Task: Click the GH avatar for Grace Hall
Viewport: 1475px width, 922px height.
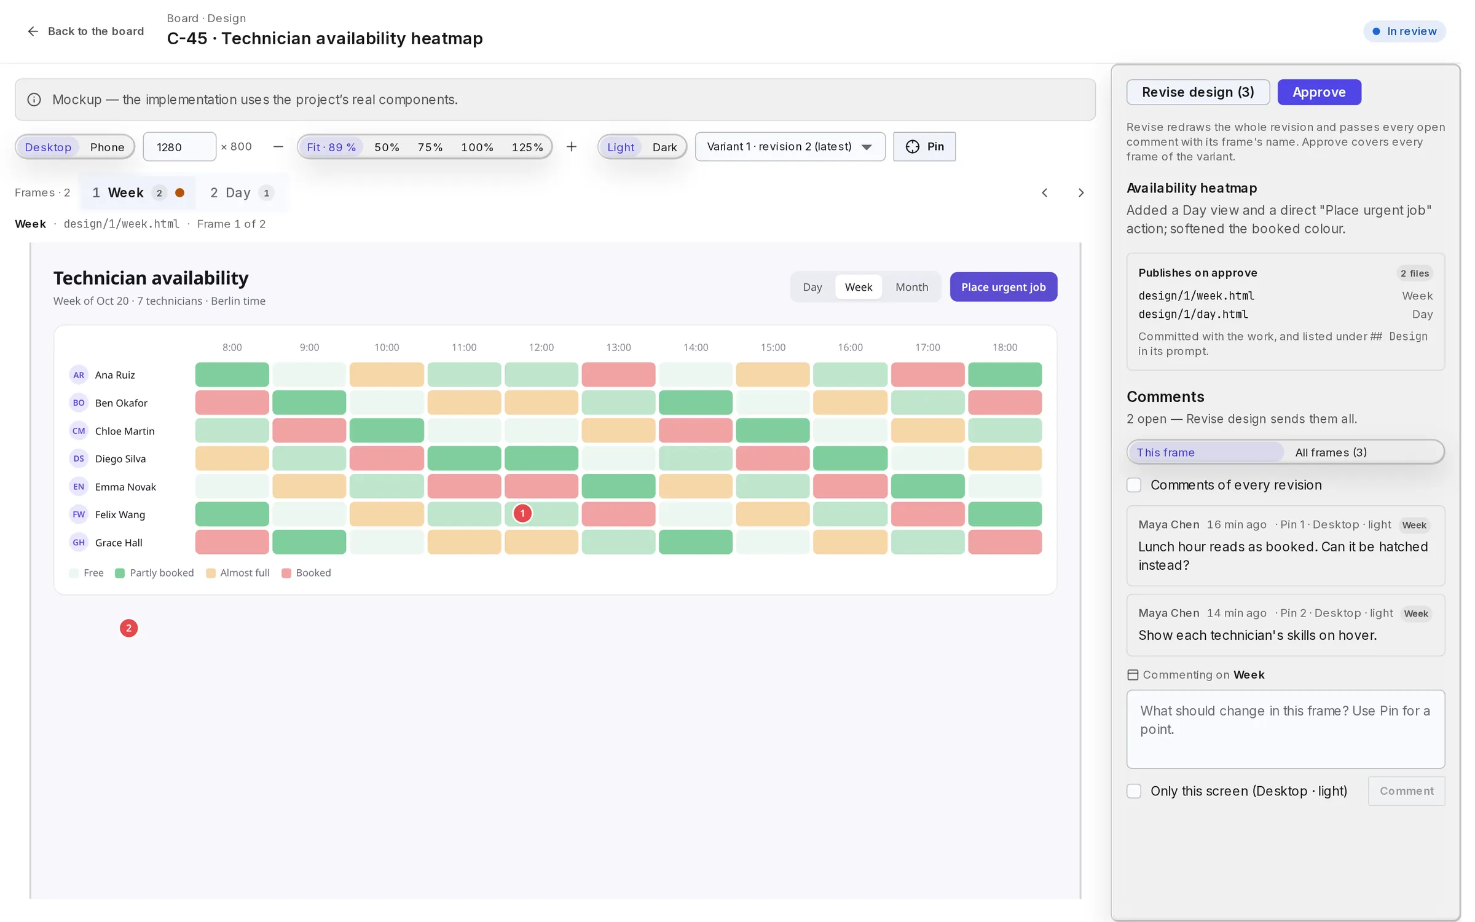Action: pyautogui.click(x=79, y=543)
